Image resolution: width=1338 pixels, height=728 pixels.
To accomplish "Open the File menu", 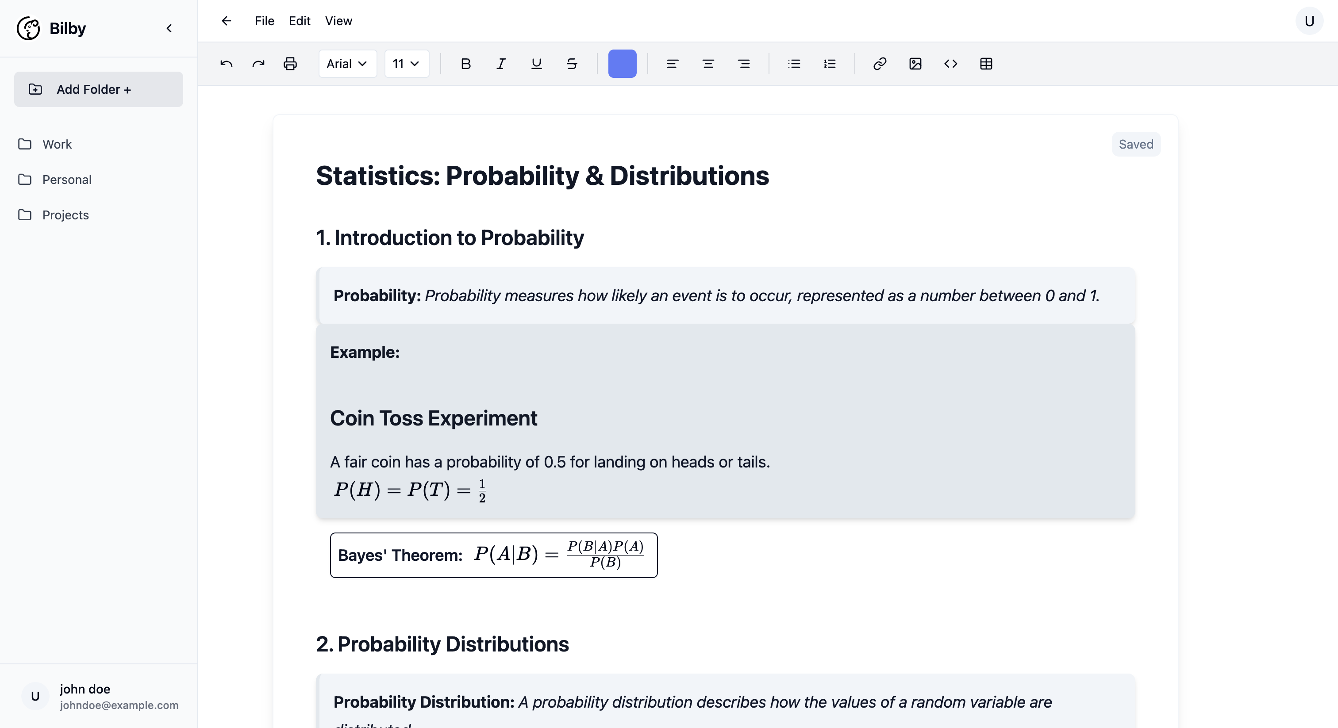I will click(x=265, y=21).
